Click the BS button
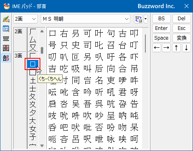Image resolution: width=193 pixels, height=151 pixels. point(162,19)
